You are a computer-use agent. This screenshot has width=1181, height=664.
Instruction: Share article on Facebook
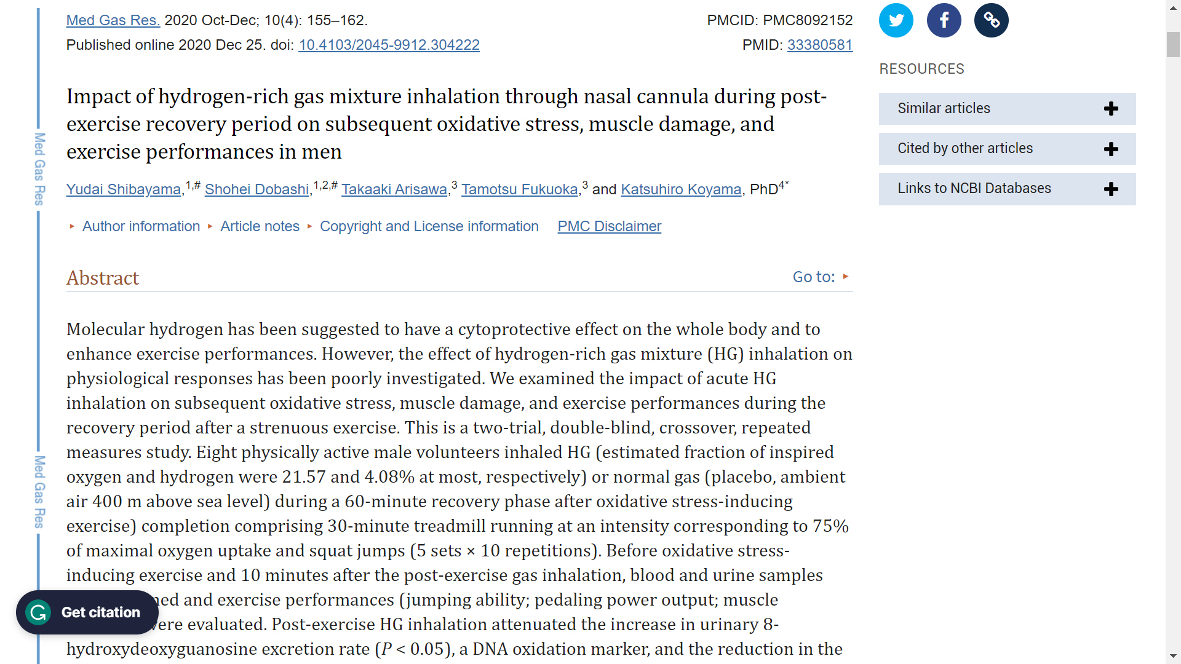pyautogui.click(x=944, y=20)
